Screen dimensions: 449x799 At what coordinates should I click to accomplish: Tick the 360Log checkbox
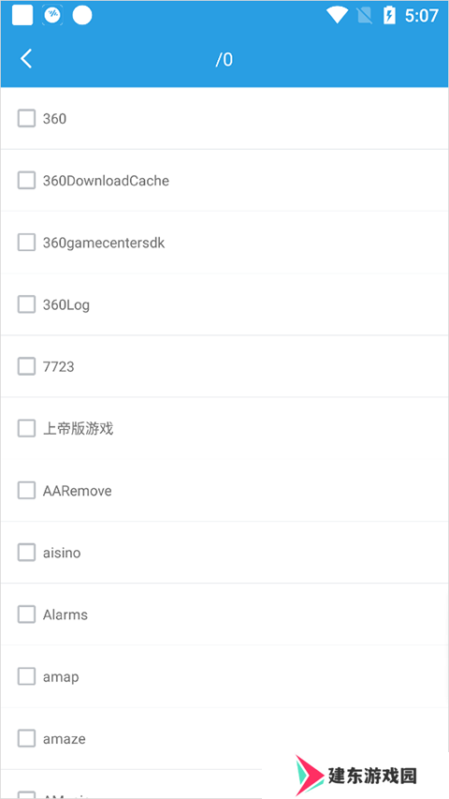click(26, 304)
